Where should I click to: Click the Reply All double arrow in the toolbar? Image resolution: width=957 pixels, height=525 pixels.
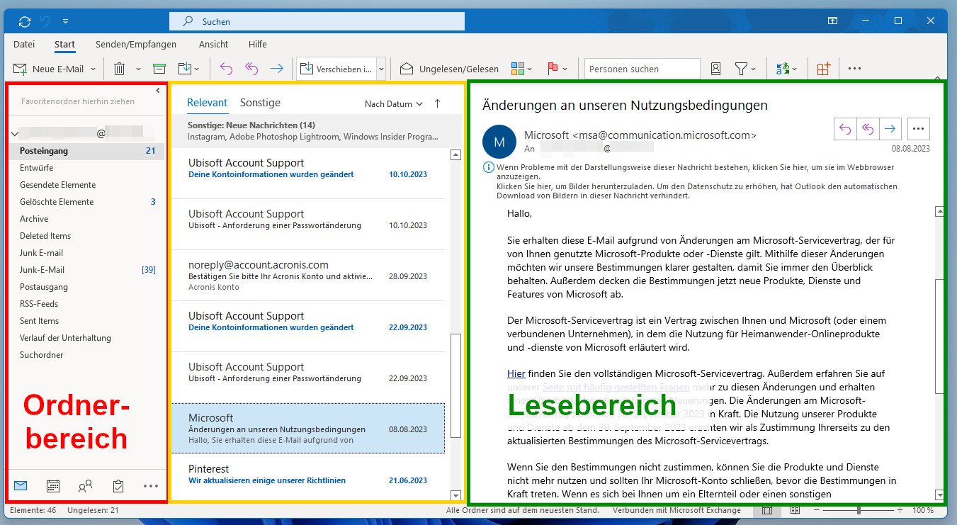tap(251, 69)
